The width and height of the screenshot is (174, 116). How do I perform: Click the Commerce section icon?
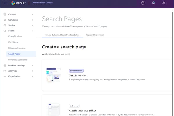(x=5, y=20)
